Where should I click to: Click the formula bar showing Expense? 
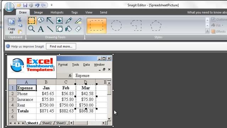click(92, 76)
